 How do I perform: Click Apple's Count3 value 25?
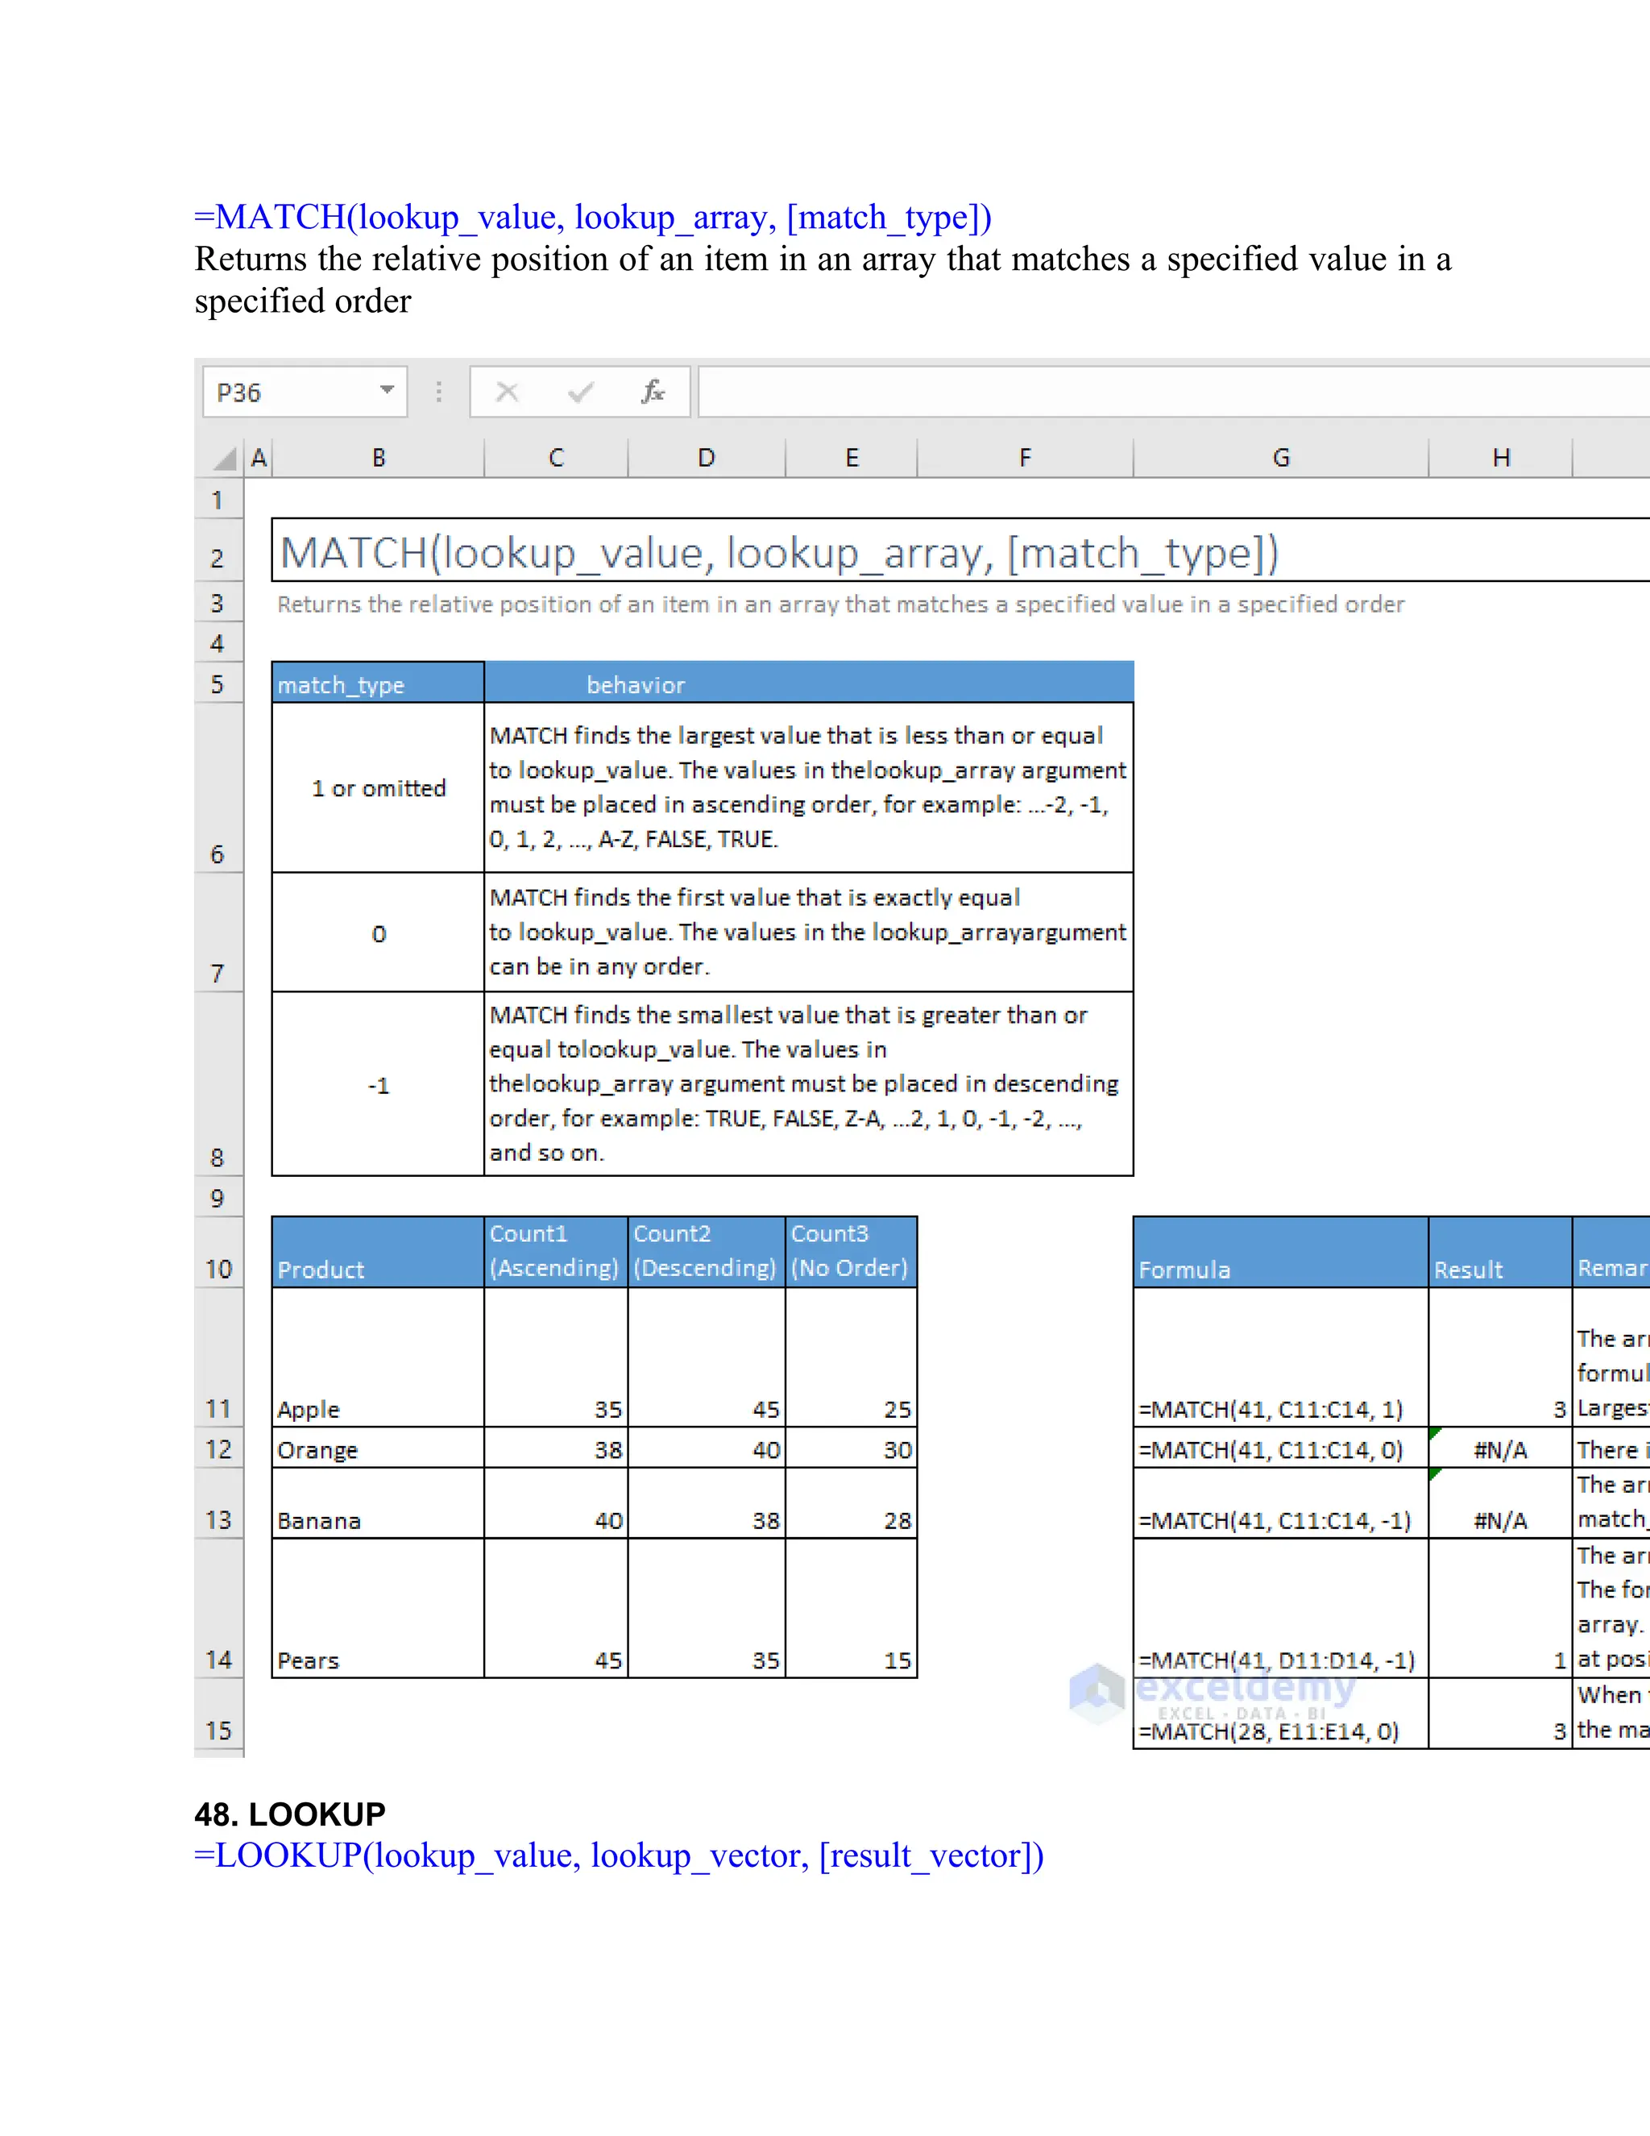tap(852, 1357)
